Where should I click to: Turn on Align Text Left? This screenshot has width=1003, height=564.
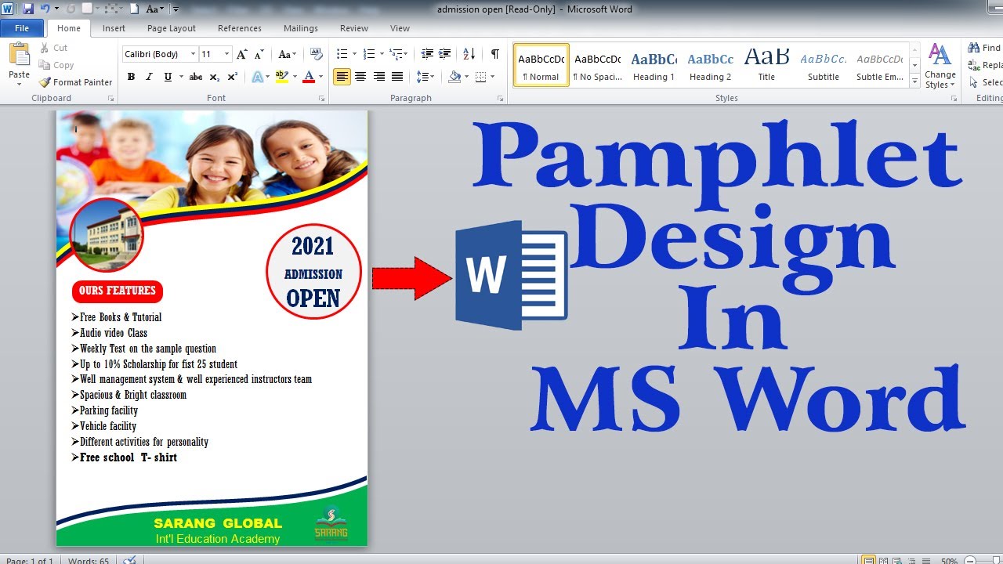click(x=342, y=77)
